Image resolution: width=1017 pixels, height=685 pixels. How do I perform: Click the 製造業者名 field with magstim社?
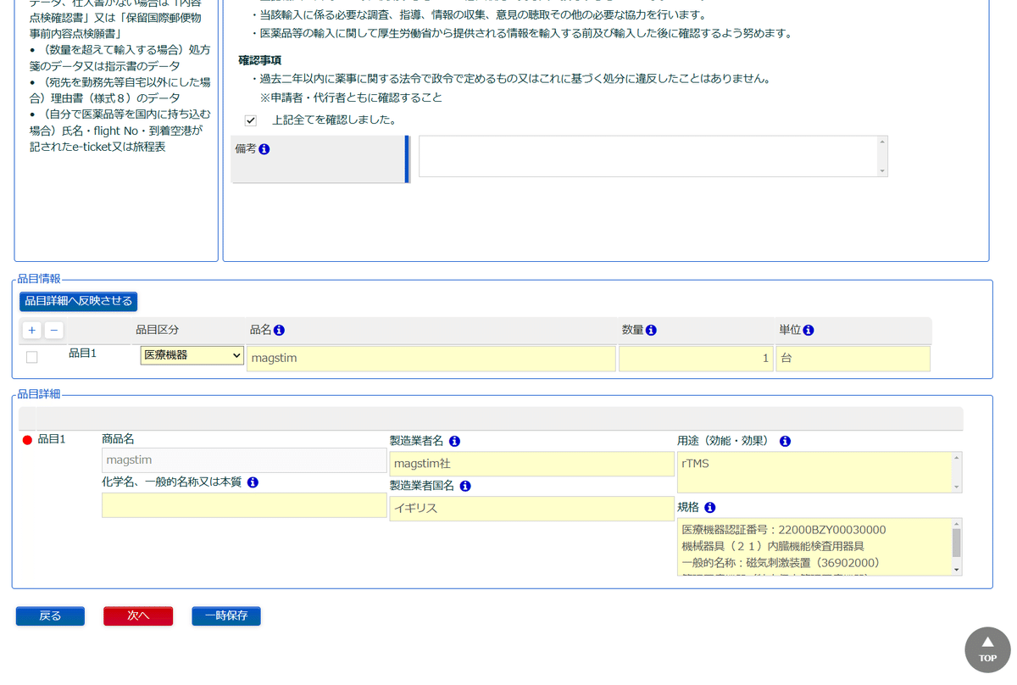coord(532,464)
